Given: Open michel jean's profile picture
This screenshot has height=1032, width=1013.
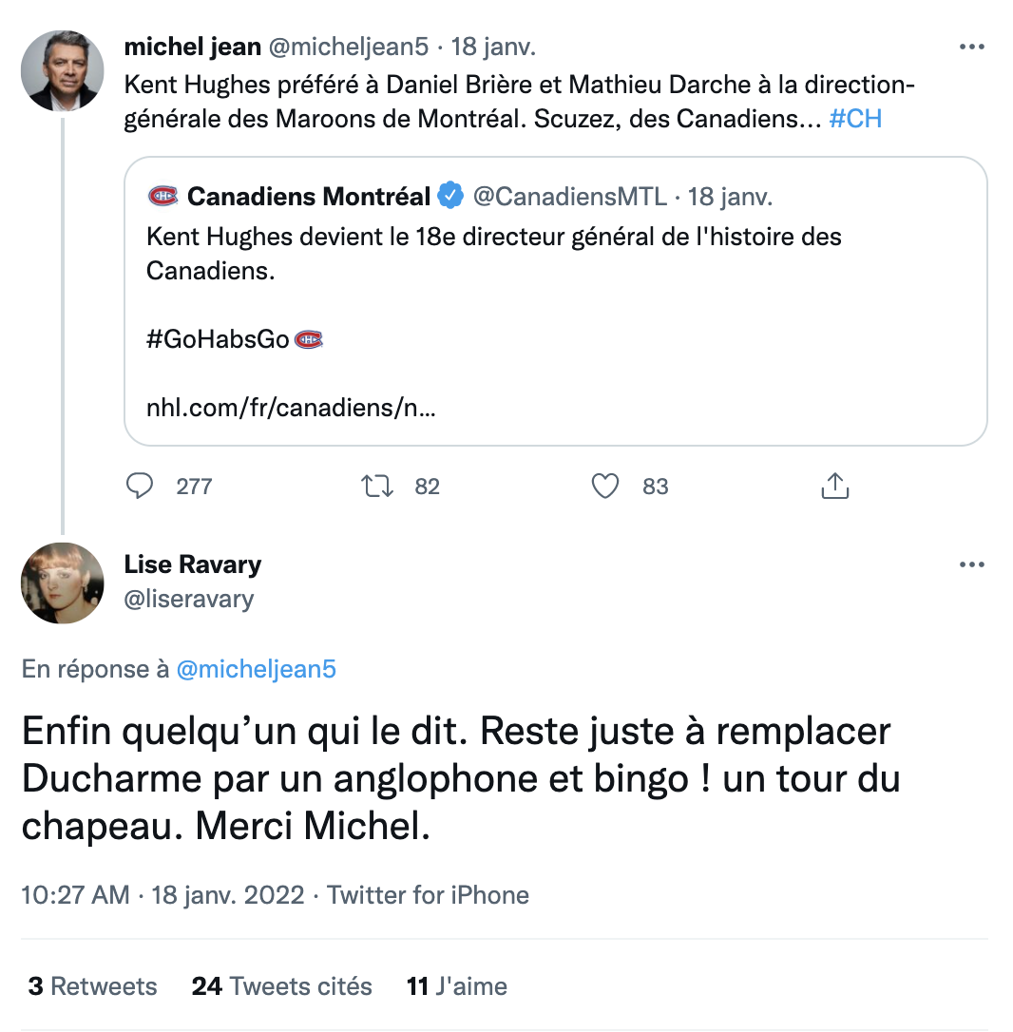Looking at the screenshot, I should click(63, 71).
